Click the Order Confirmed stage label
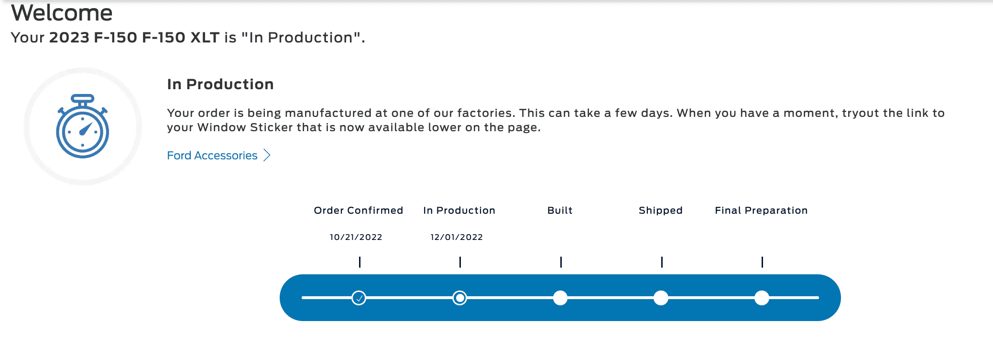Screen dimensions: 993x343 coord(358,210)
